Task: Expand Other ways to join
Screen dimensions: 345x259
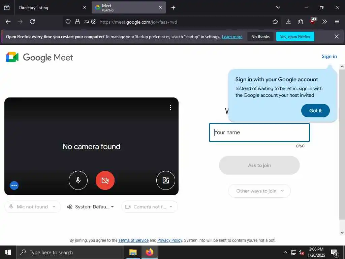Action: click(x=259, y=191)
